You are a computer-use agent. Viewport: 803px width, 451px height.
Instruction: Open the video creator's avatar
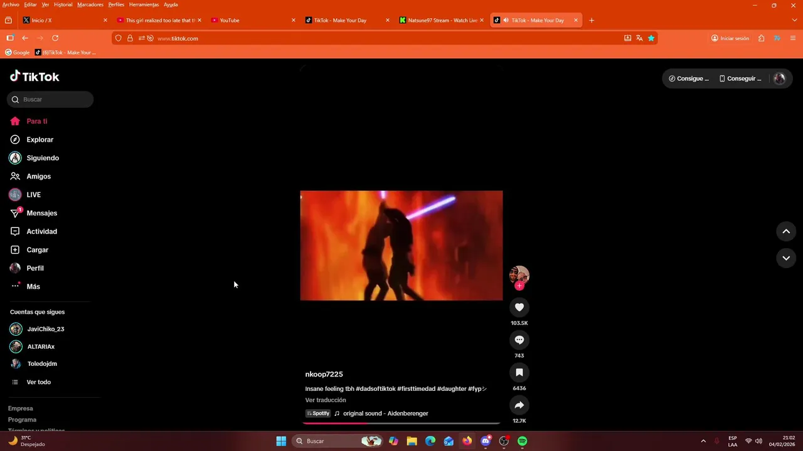(x=519, y=274)
